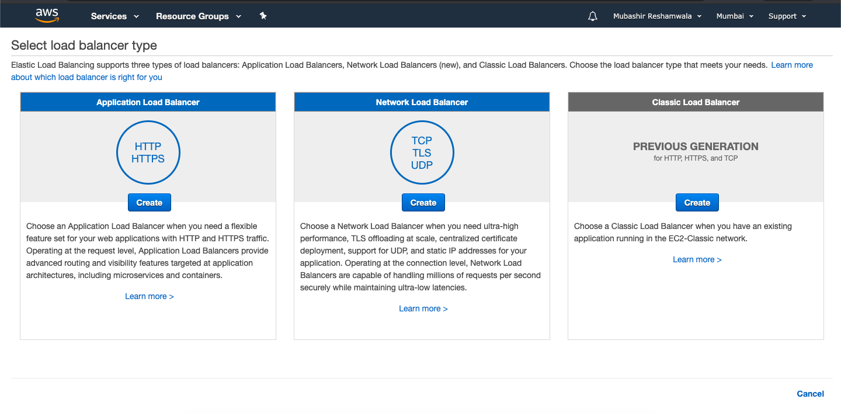Click the pushpin shortcut icon

(263, 16)
